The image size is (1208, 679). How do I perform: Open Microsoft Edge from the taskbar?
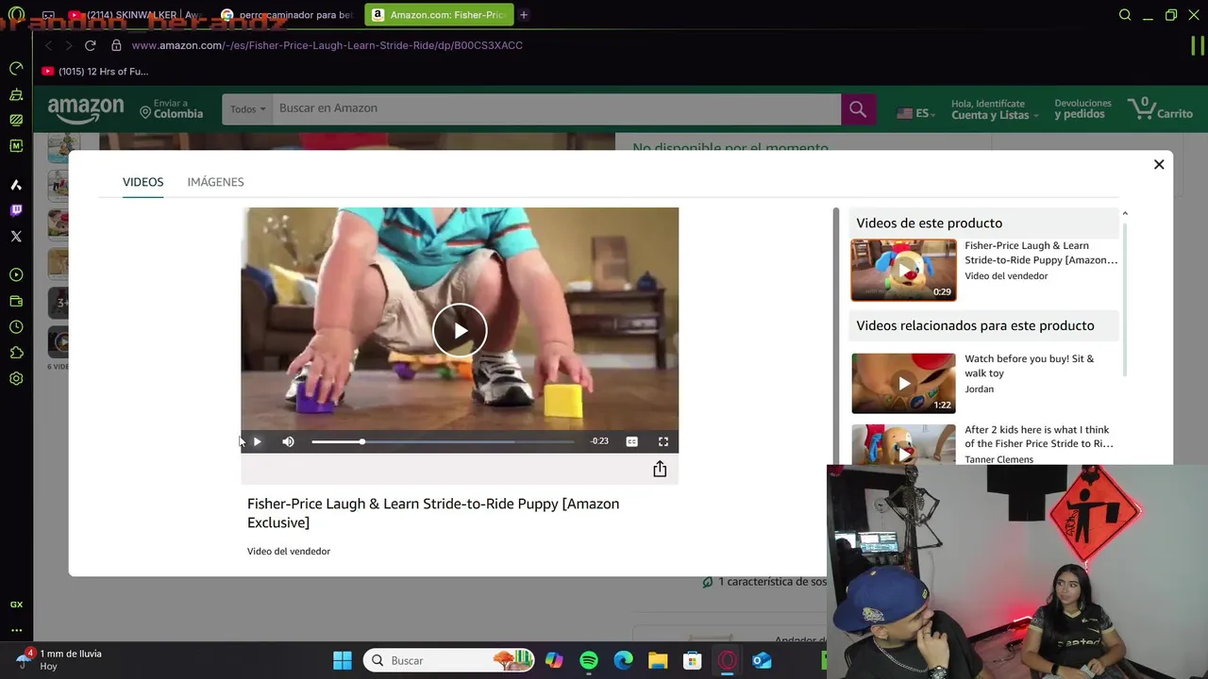pyautogui.click(x=623, y=661)
